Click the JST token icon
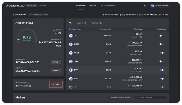182x105 pixels. pyautogui.click(x=71, y=87)
